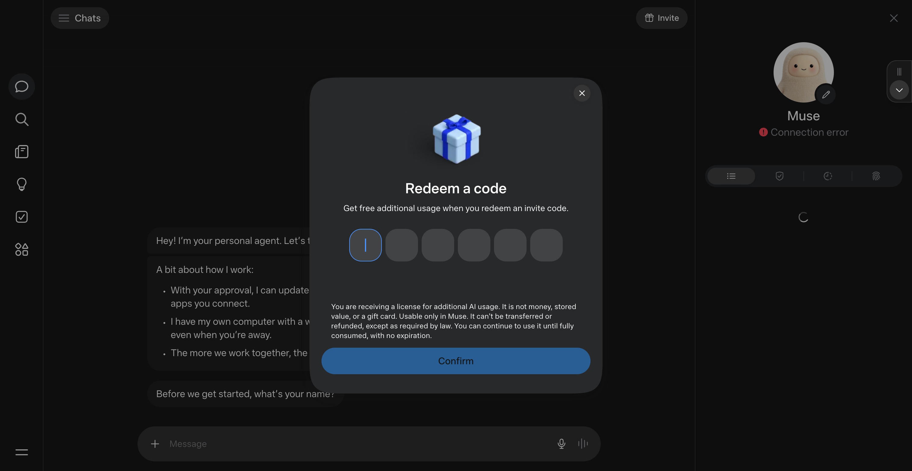Click the microphone icon in message bar
Screen dimensions: 912x471
click(561, 444)
